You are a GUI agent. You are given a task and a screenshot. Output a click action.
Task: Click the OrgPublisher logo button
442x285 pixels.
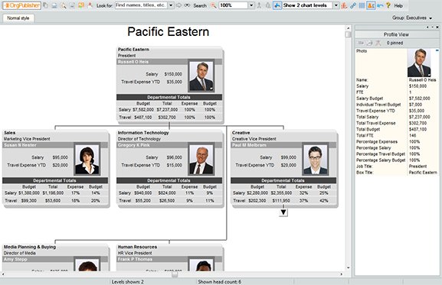tap(21, 5)
